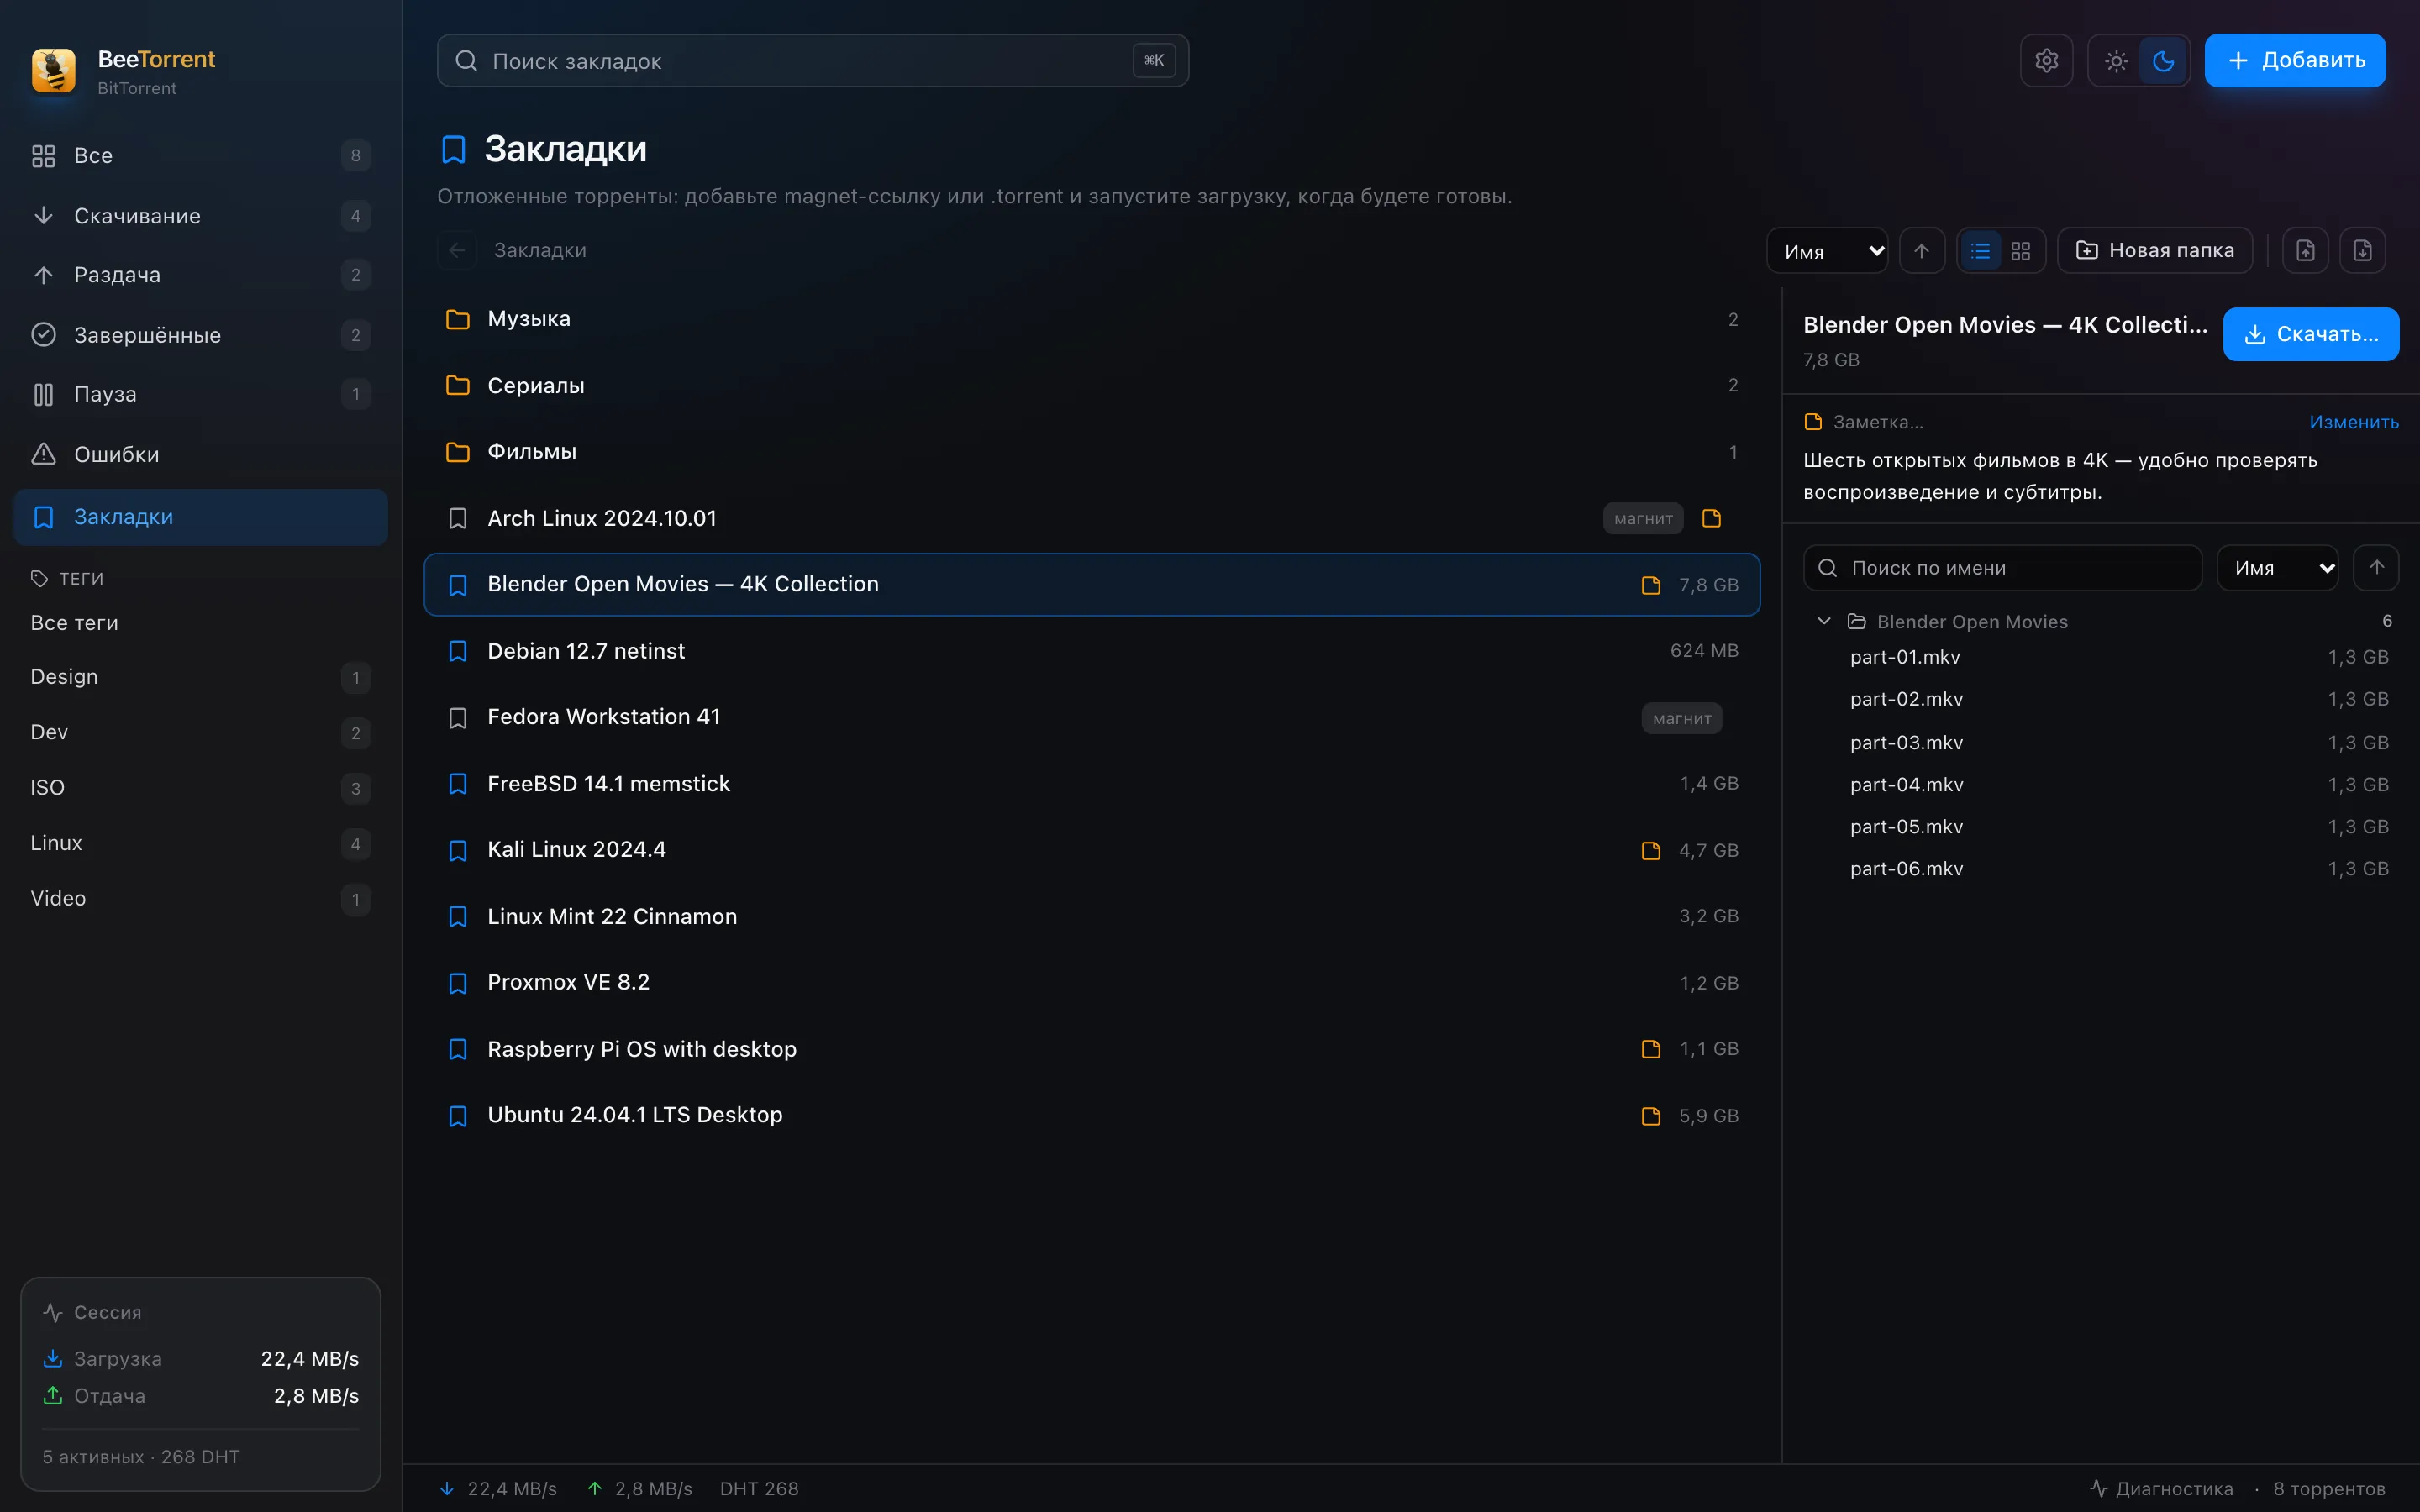Select file part-03.mkv
The width and height of the screenshot is (2420, 1512).
point(2100,743)
